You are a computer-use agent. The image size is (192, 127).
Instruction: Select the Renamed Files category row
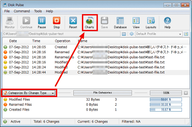(x=96, y=105)
